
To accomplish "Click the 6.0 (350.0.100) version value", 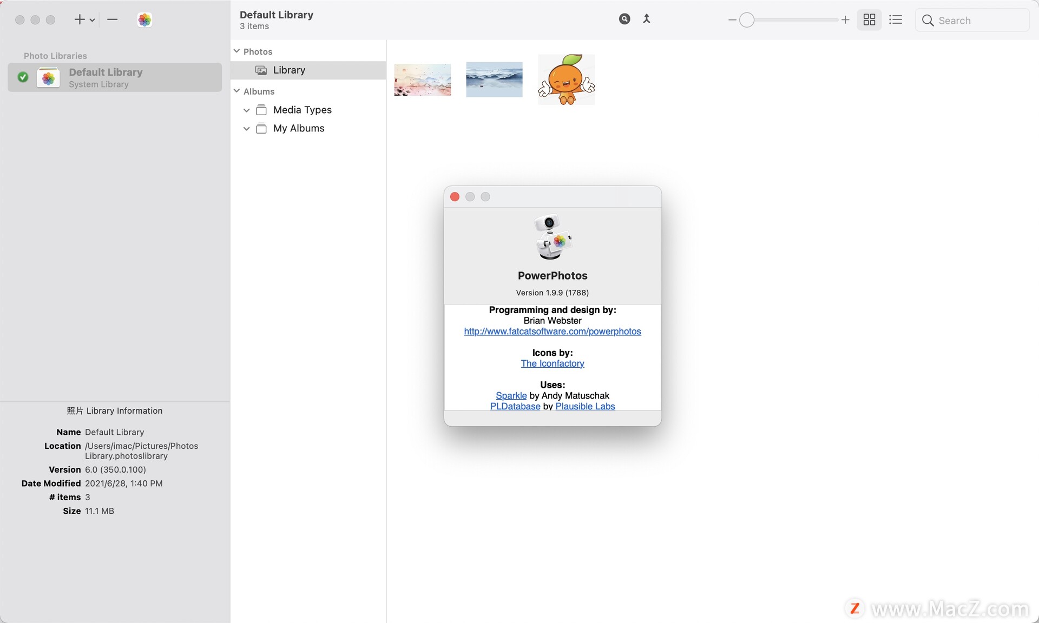I will click(x=115, y=470).
